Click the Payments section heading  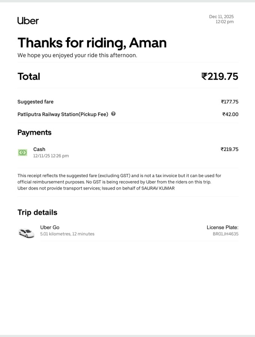pos(34,133)
